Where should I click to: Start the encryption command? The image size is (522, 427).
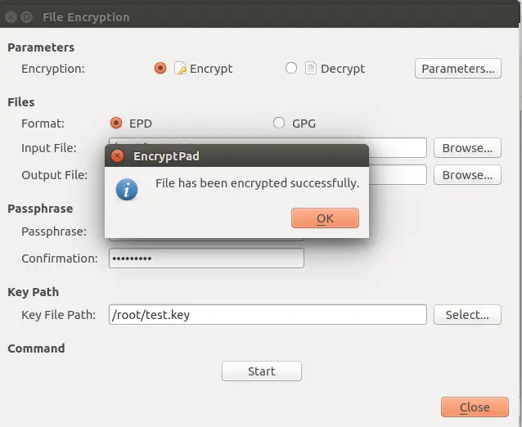(262, 371)
